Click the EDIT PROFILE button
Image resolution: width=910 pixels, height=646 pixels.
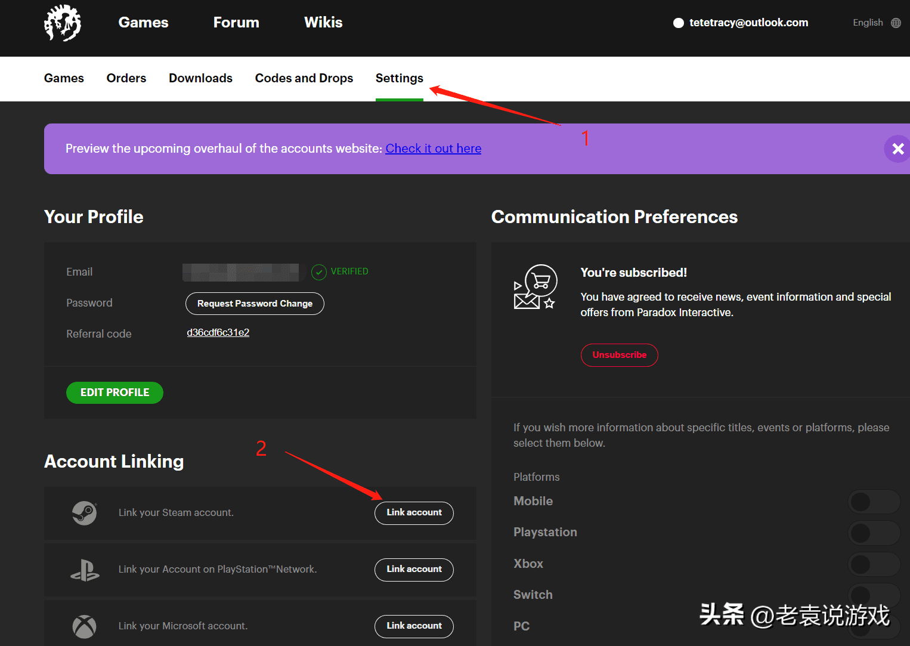114,392
